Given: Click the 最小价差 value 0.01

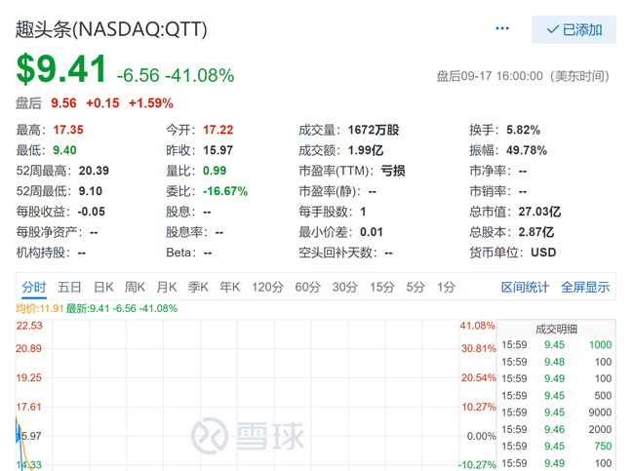Looking at the screenshot, I should click(x=372, y=232).
